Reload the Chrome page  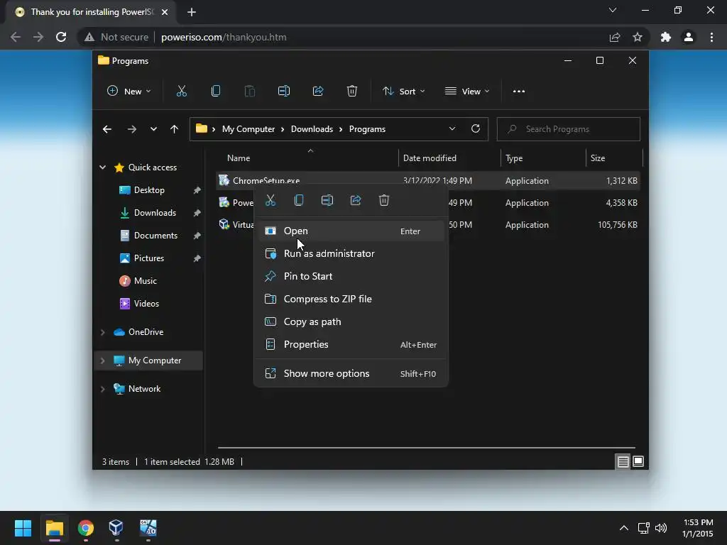pos(61,37)
